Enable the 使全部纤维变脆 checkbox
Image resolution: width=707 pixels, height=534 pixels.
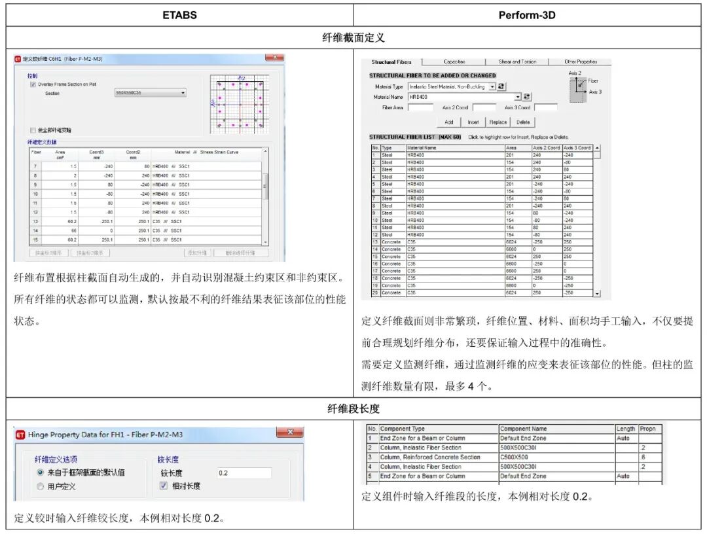click(33, 130)
